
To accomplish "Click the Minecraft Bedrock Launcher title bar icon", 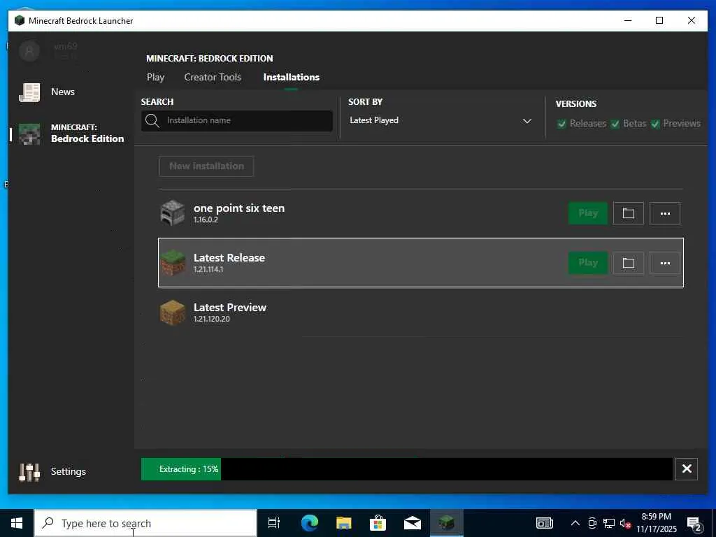I will [19, 20].
